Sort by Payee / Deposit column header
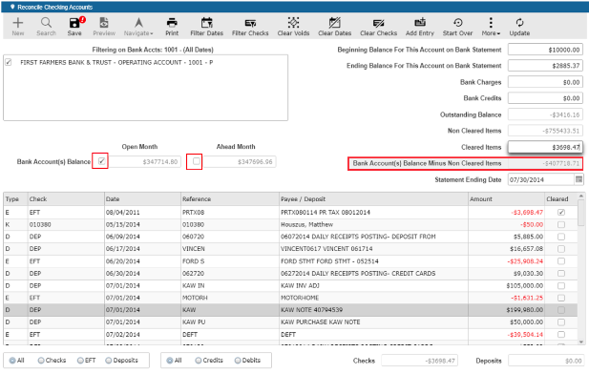Viewport: 589px width, 373px height. click(374, 198)
